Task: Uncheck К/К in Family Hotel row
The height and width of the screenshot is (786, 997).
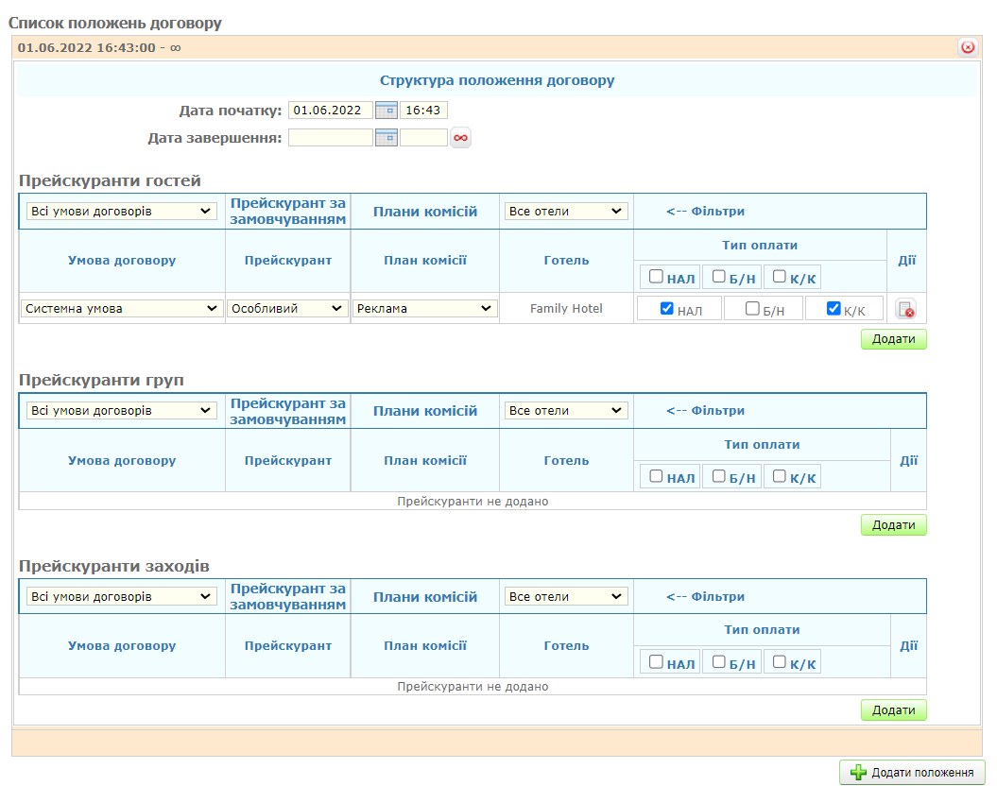Action: (834, 308)
